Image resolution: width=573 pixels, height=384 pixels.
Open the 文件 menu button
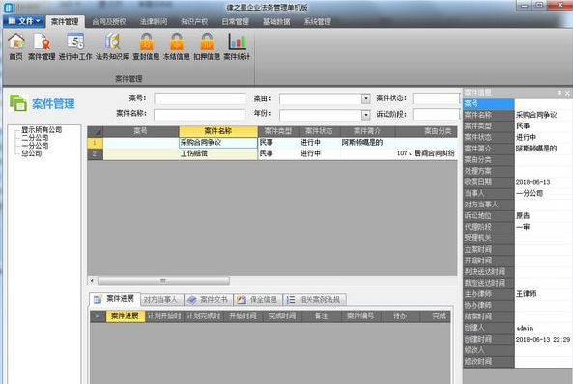tap(24, 21)
